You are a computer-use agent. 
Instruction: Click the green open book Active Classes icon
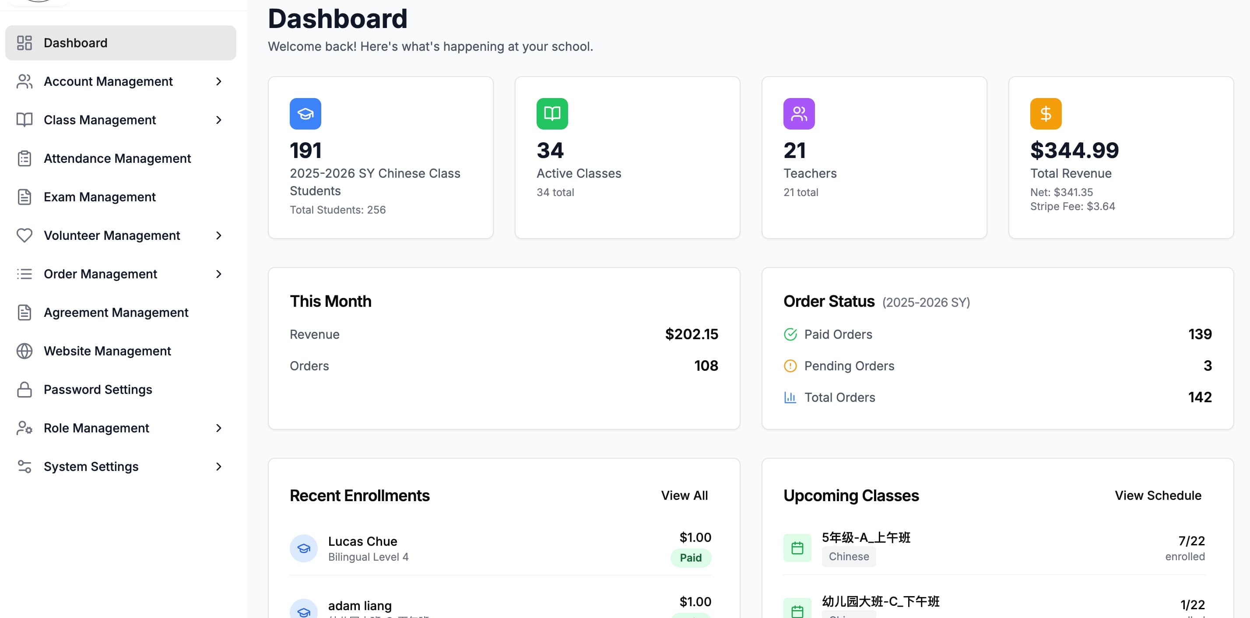(x=552, y=114)
